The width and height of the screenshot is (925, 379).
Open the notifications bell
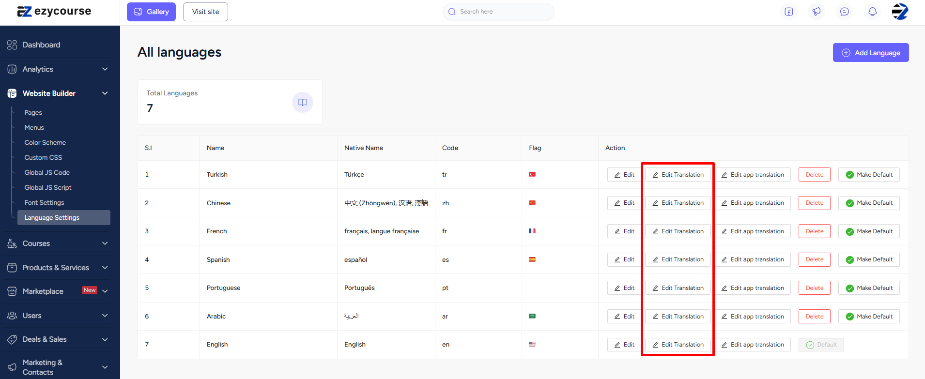pyautogui.click(x=873, y=12)
